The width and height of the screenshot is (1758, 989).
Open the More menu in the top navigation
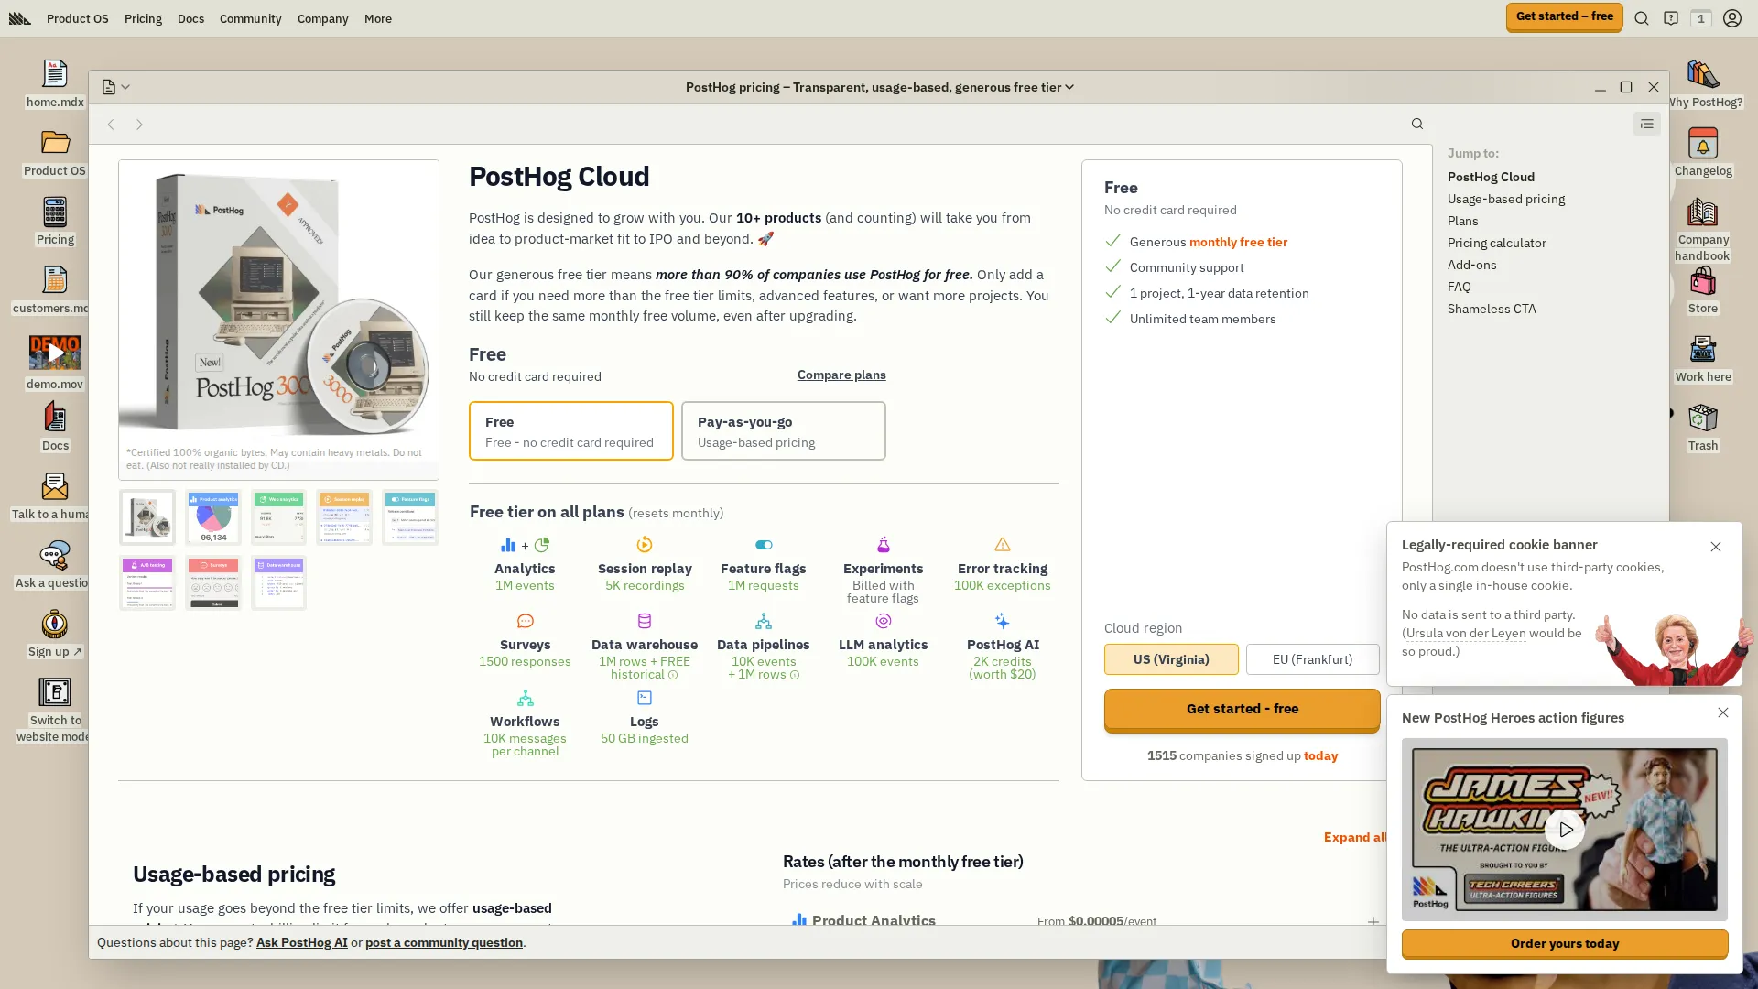[377, 18]
